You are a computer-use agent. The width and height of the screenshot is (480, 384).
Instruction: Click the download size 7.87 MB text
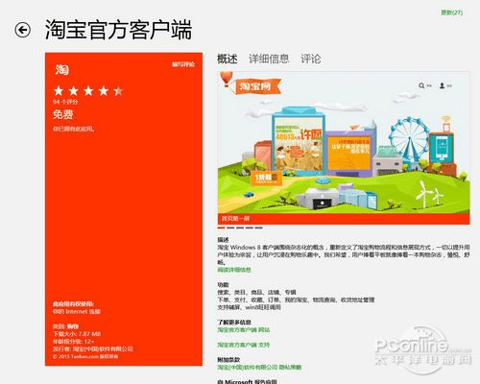click(77, 334)
